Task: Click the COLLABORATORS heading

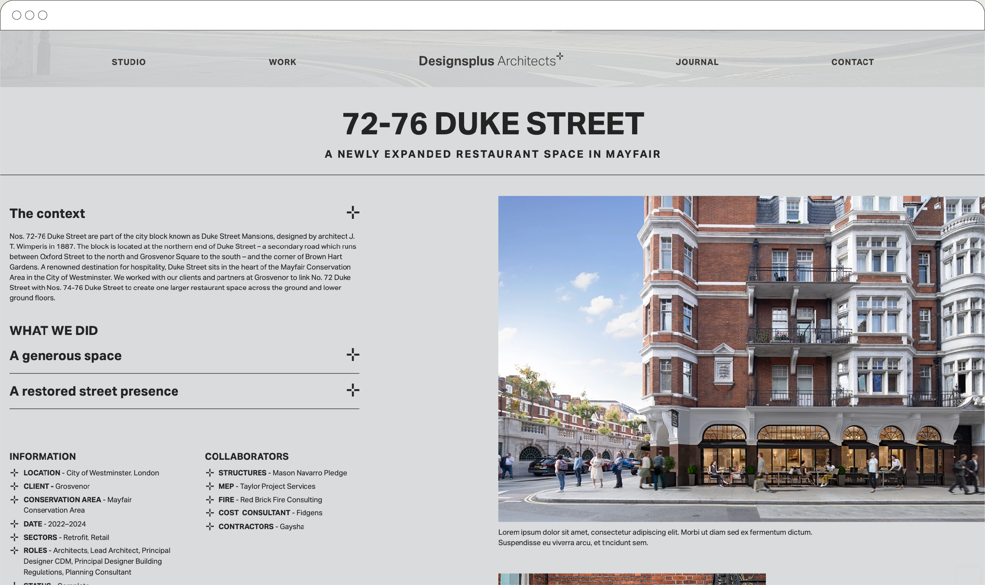Action: [247, 456]
